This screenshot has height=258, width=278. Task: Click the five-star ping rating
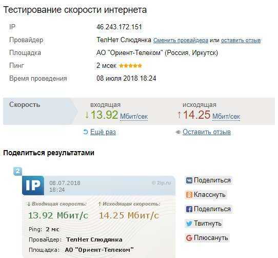[130, 66]
